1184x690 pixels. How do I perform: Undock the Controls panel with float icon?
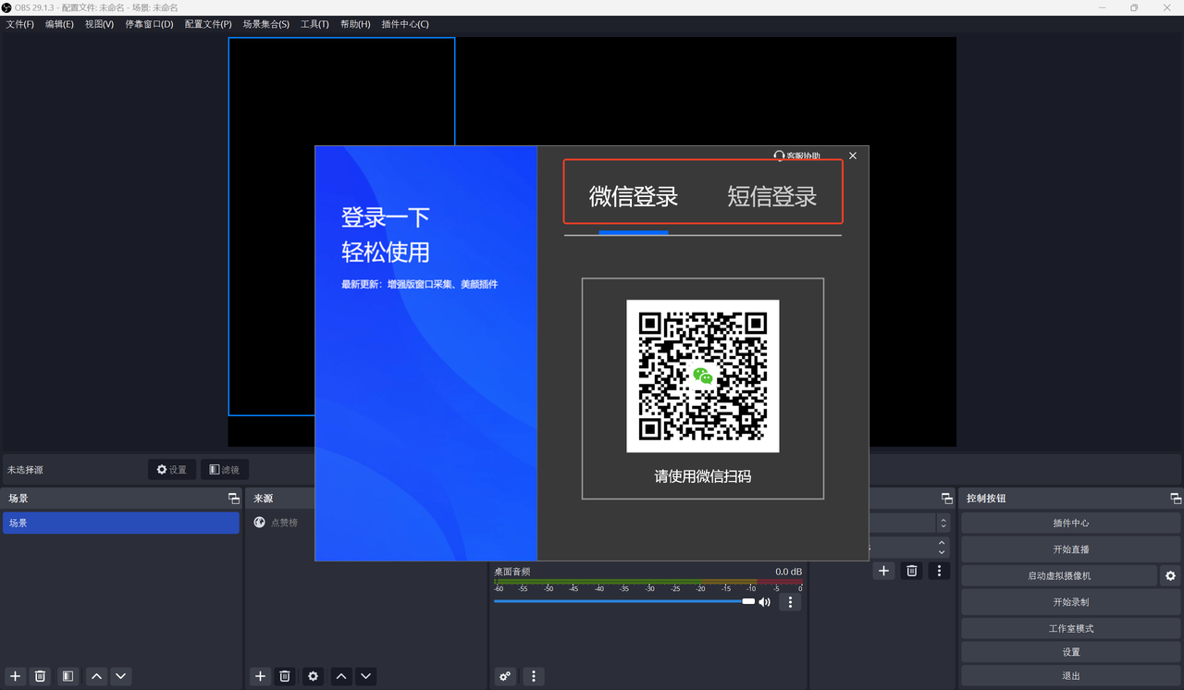[x=1176, y=499]
